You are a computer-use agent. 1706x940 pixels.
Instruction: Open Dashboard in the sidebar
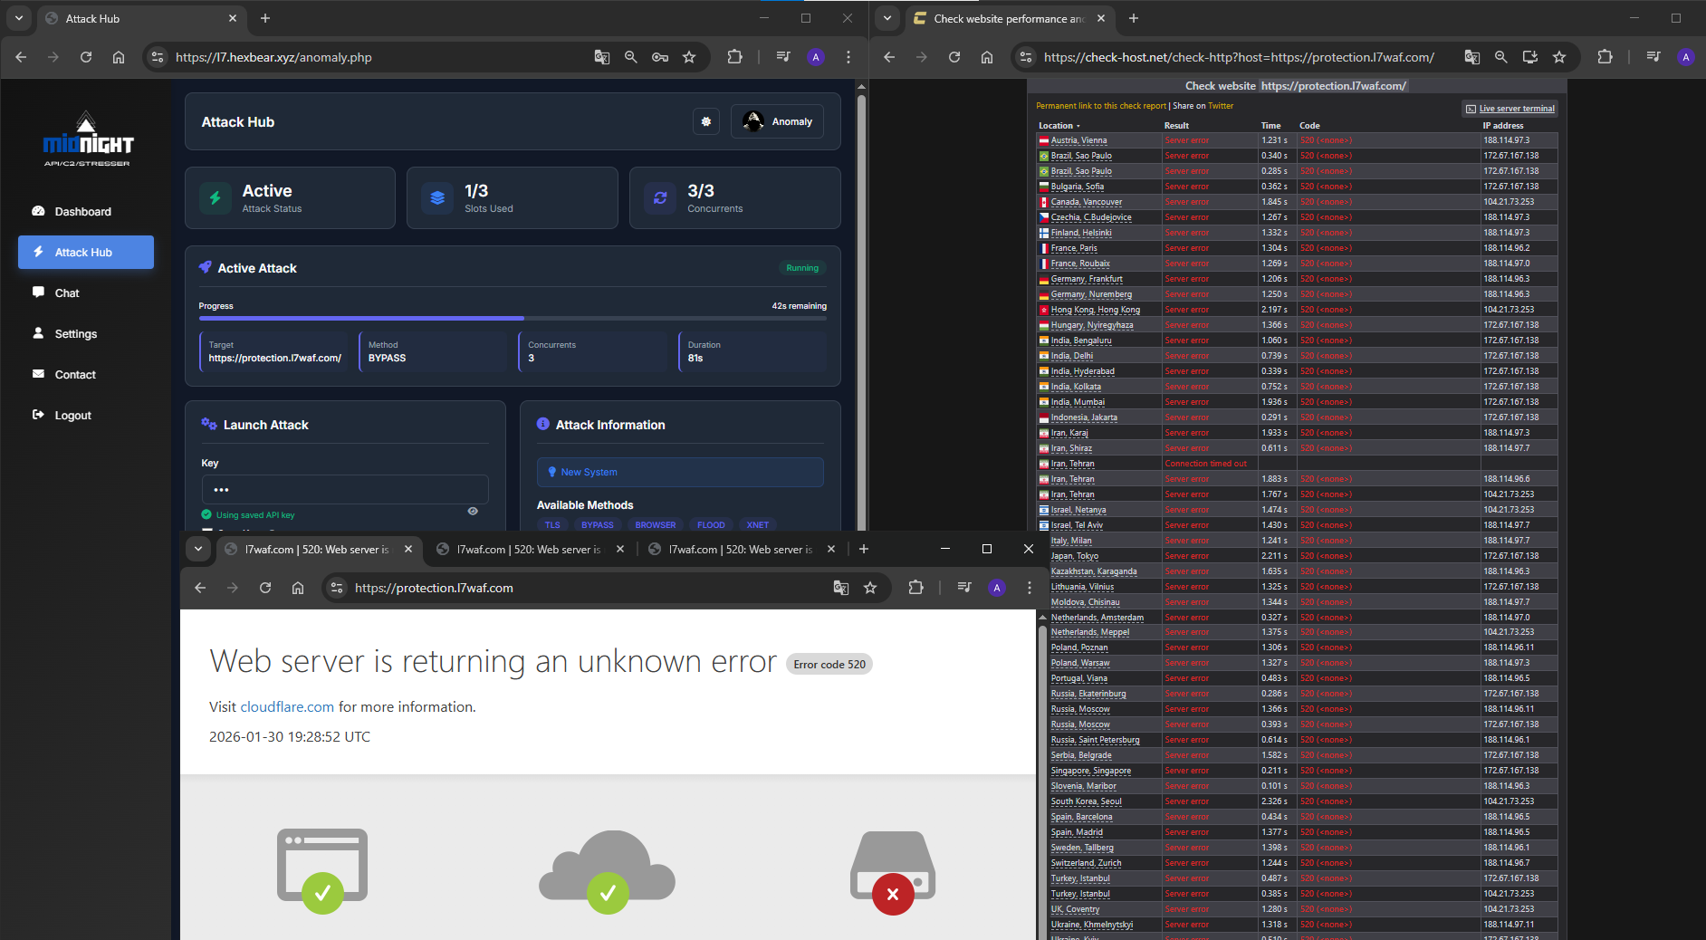pos(86,211)
